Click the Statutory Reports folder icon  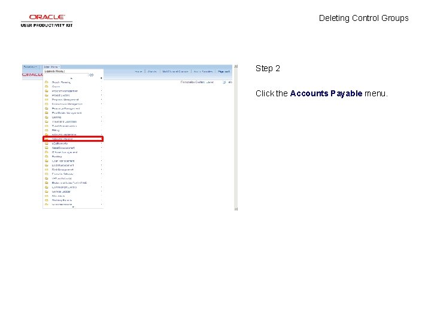coord(47,200)
